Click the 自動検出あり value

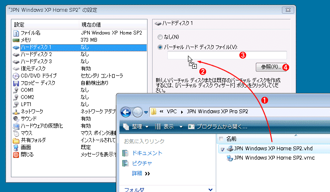point(94,83)
